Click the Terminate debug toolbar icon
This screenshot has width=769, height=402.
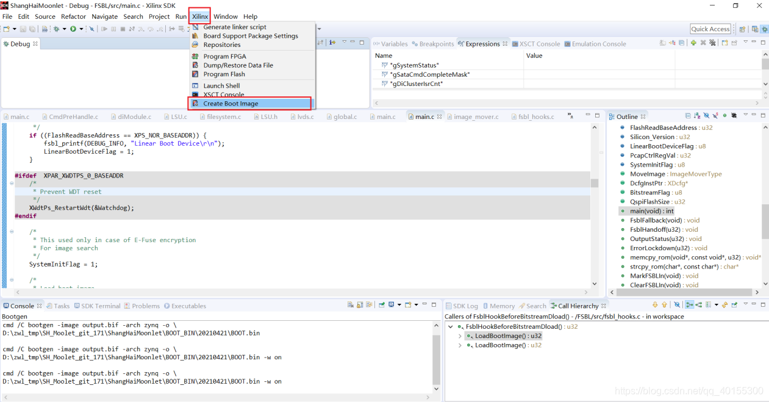[x=123, y=29]
